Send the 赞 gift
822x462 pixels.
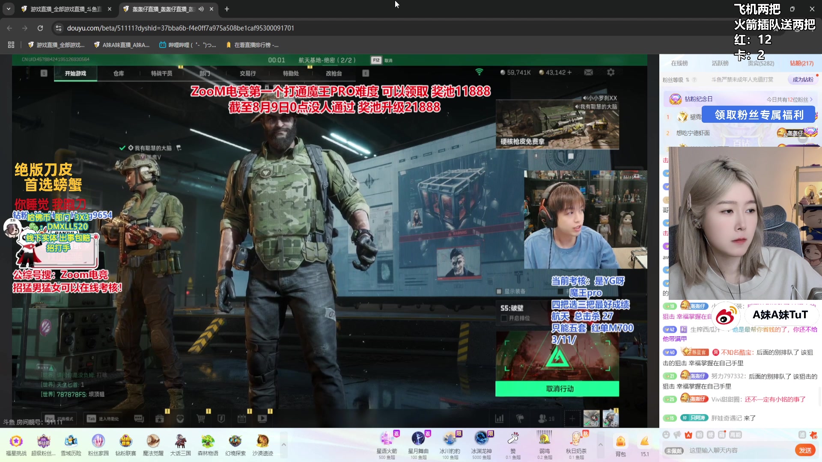coord(513,445)
